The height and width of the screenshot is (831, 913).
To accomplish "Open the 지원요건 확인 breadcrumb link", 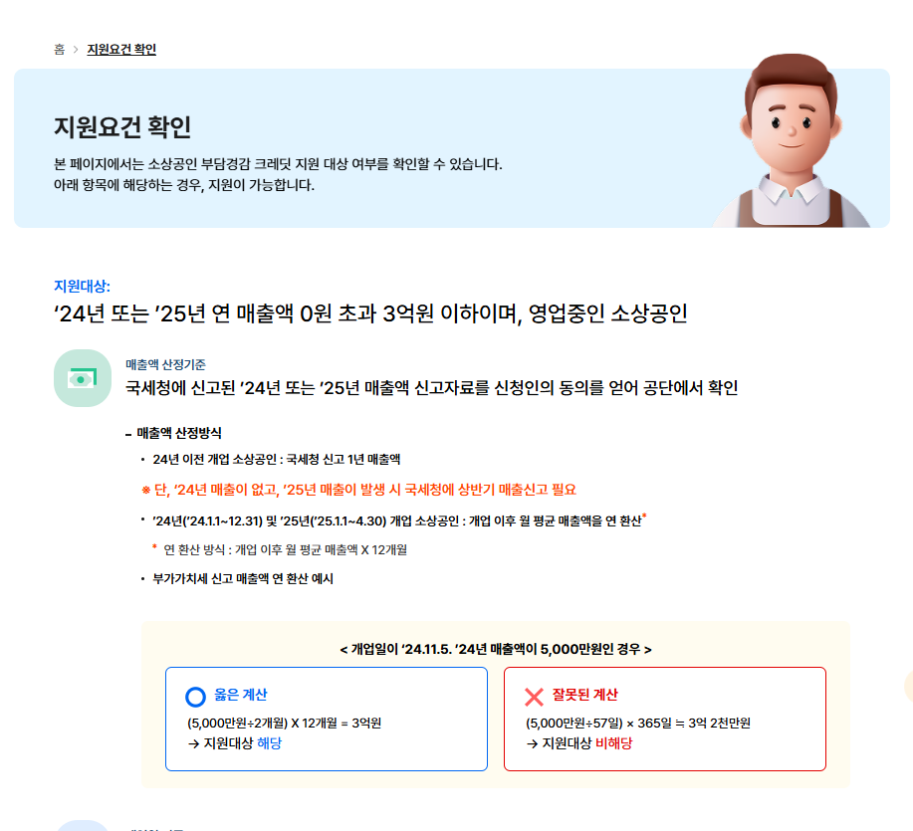I will [121, 50].
